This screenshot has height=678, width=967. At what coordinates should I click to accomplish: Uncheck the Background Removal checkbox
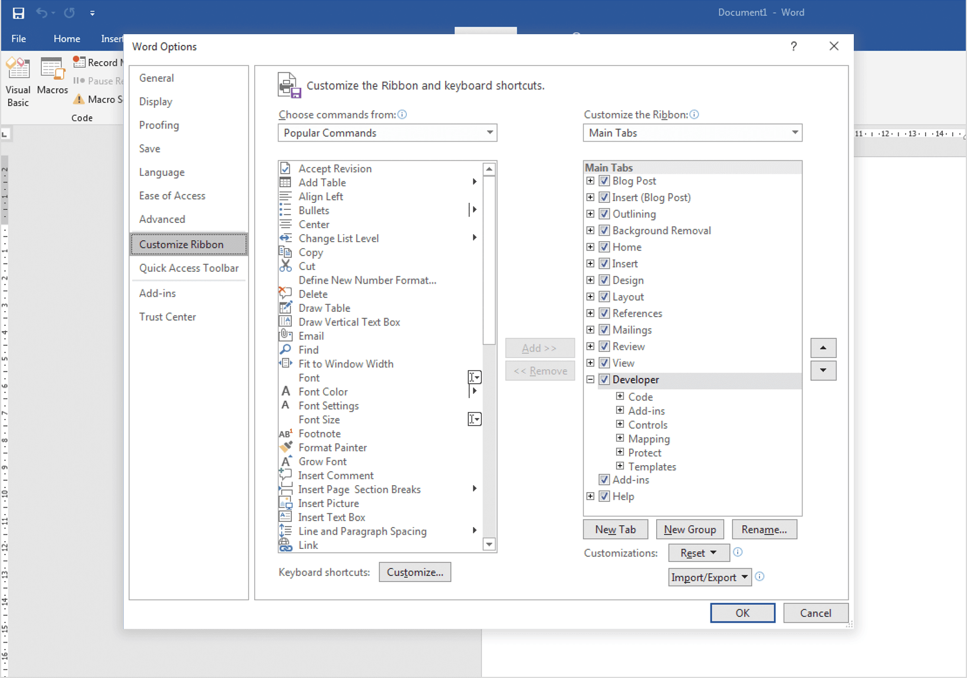[604, 230]
